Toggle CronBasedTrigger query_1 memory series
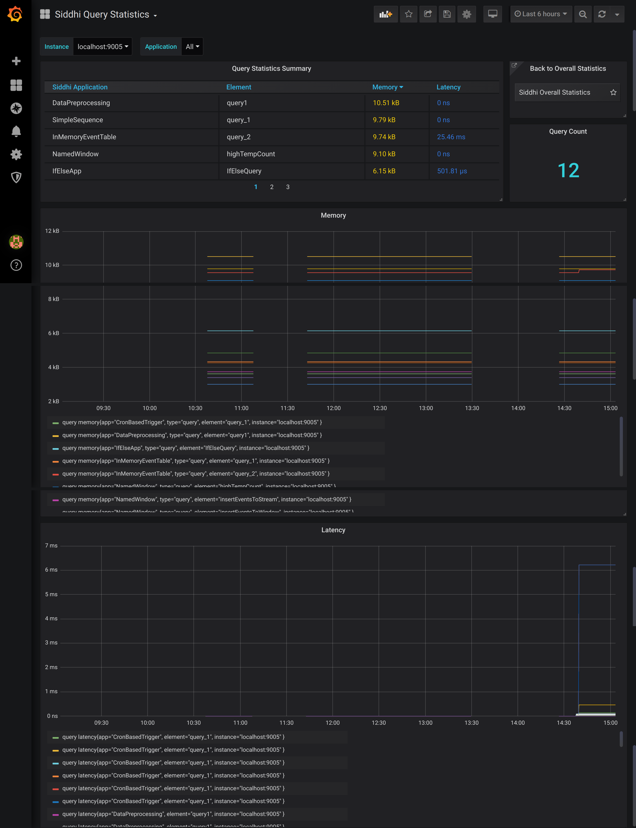This screenshot has width=636, height=828. click(192, 422)
